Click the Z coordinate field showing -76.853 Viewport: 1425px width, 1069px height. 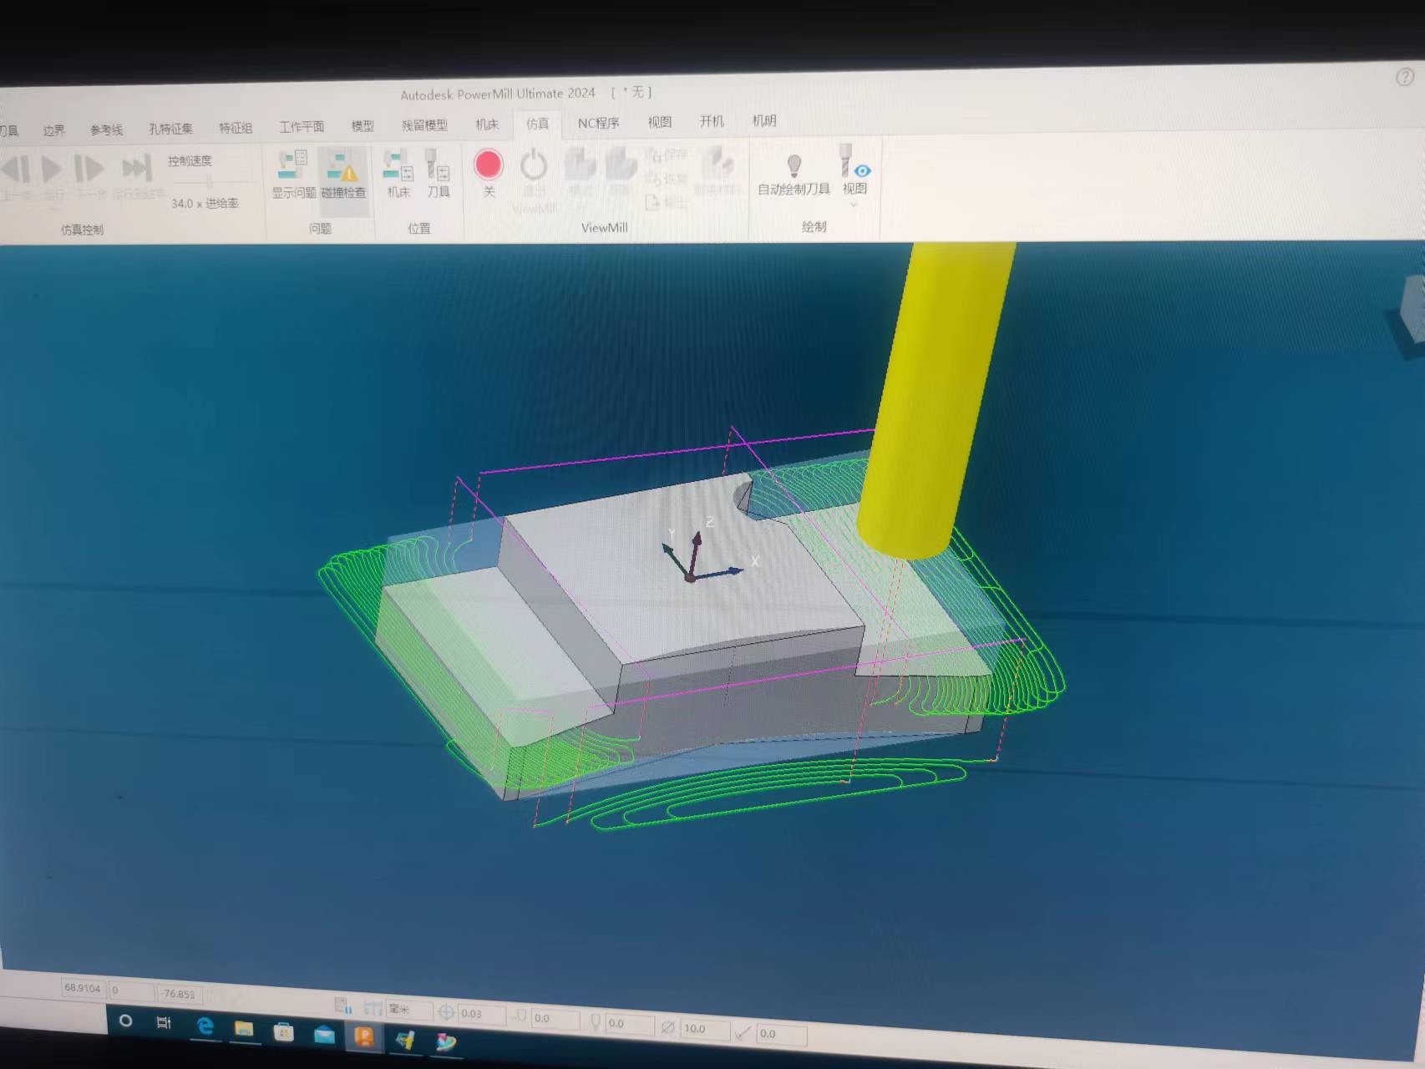(x=179, y=994)
